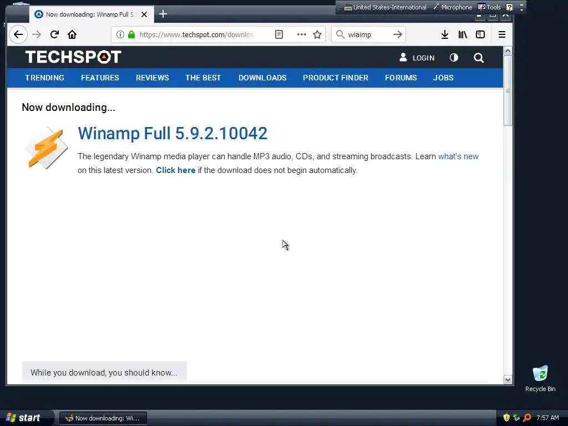Screen dimensions: 568x426
Task: Click the vertical scrollbar thumb
Action: [508, 90]
